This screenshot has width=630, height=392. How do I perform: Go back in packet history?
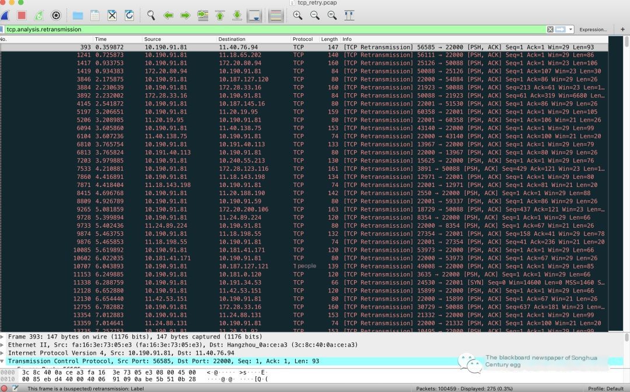point(169,16)
